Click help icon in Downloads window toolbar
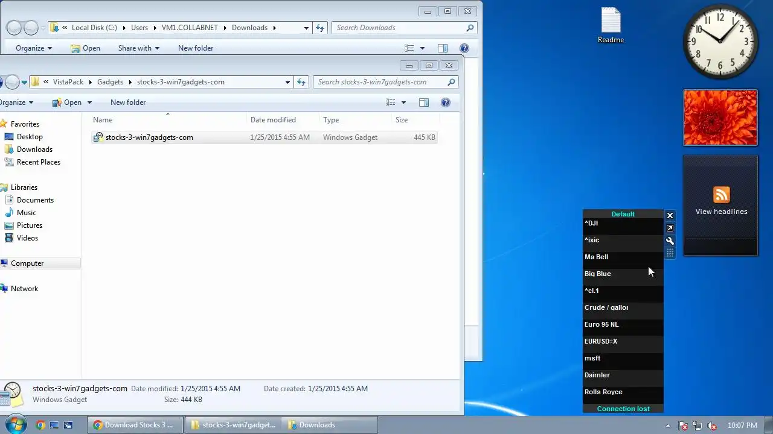The image size is (773, 434). tap(464, 48)
